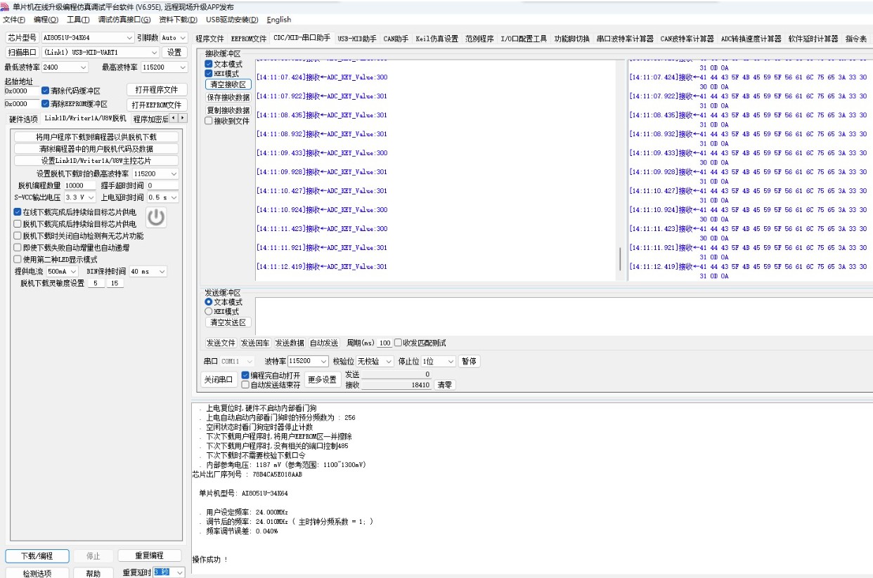Enable 脱机下载完成后持续给目标芯片供电
Image resolution: width=873 pixels, height=578 pixels.
18,223
